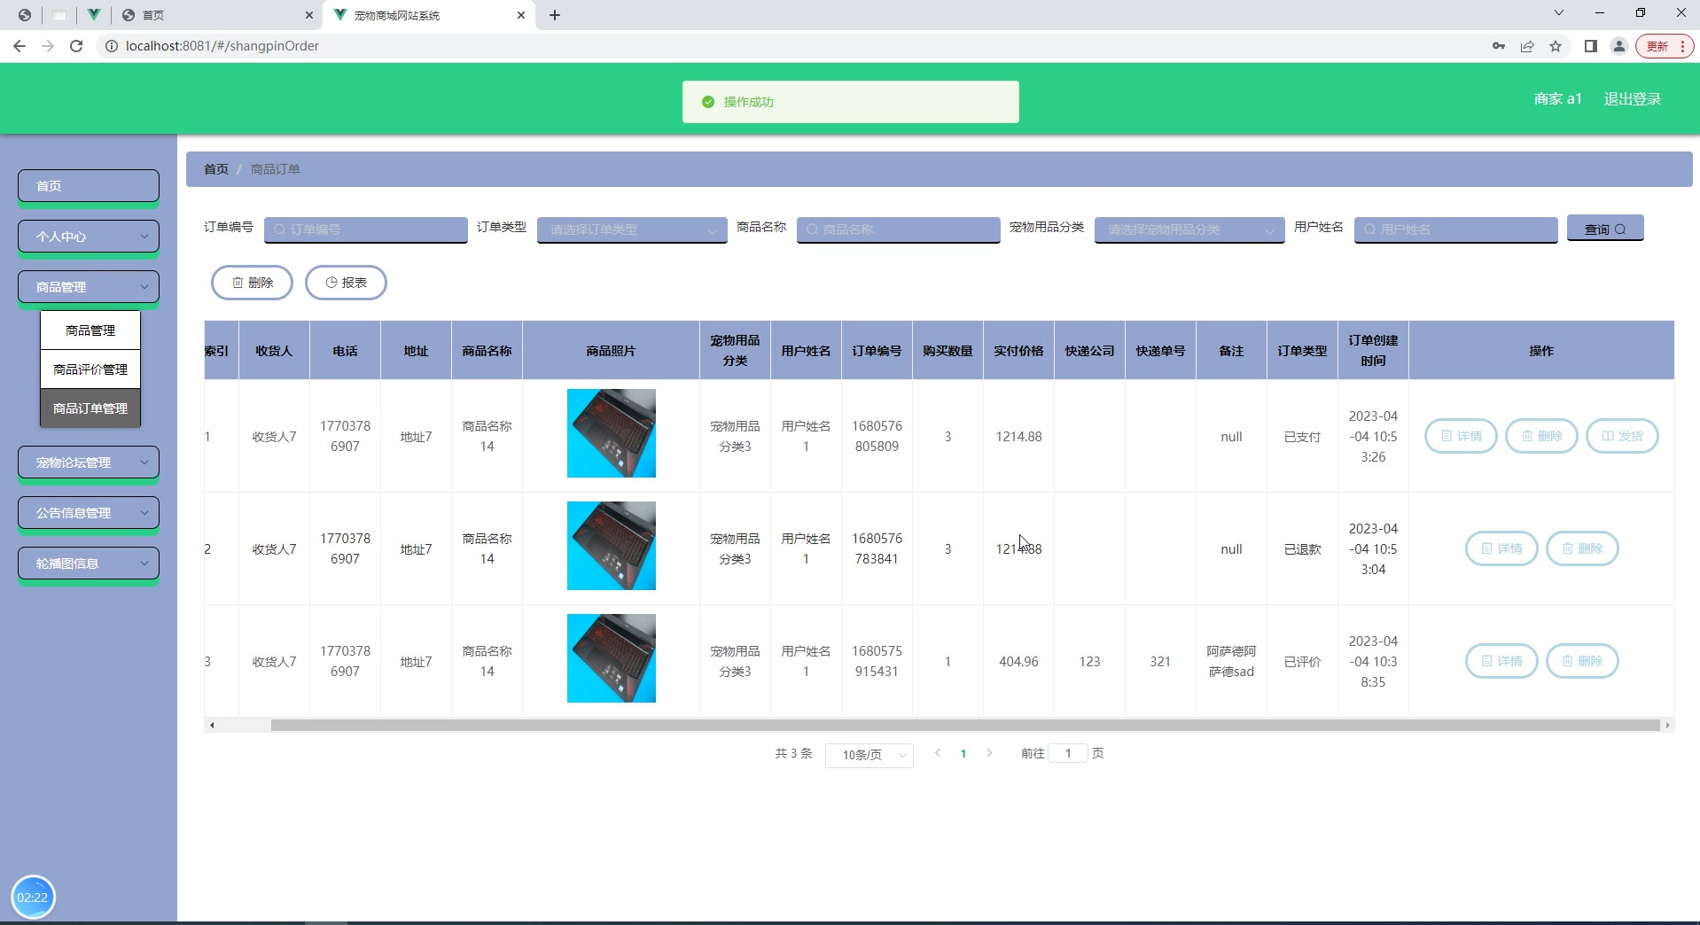Viewport: 1700px width, 925px height.
Task: Expand the 轮播图信息 sidebar menu
Action: 89,564
